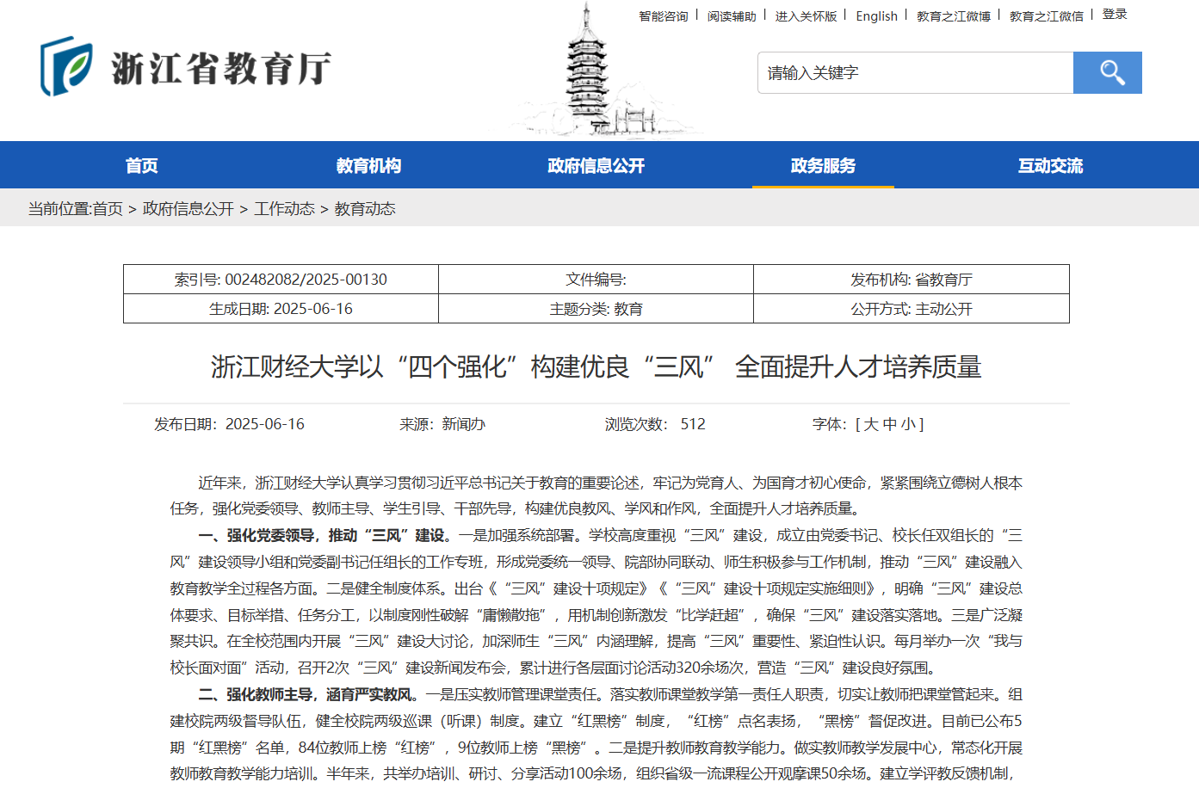
Task: Click the article title 浙江财经大学以“四个强化”
Action: point(596,367)
